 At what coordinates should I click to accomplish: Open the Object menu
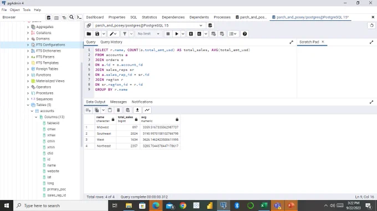(x=14, y=10)
